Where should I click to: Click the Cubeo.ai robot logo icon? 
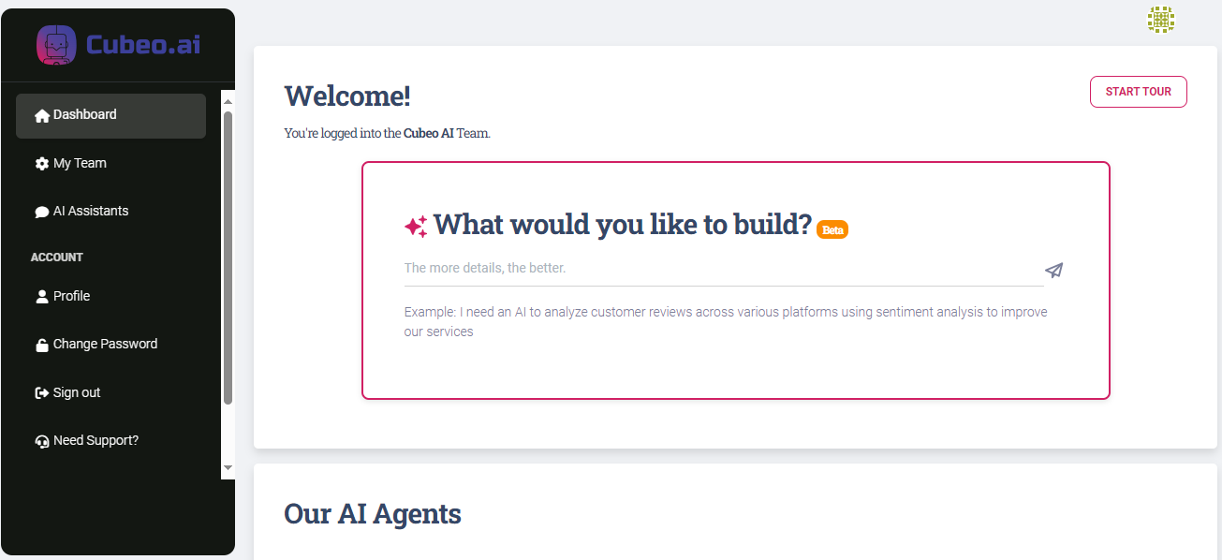point(56,45)
